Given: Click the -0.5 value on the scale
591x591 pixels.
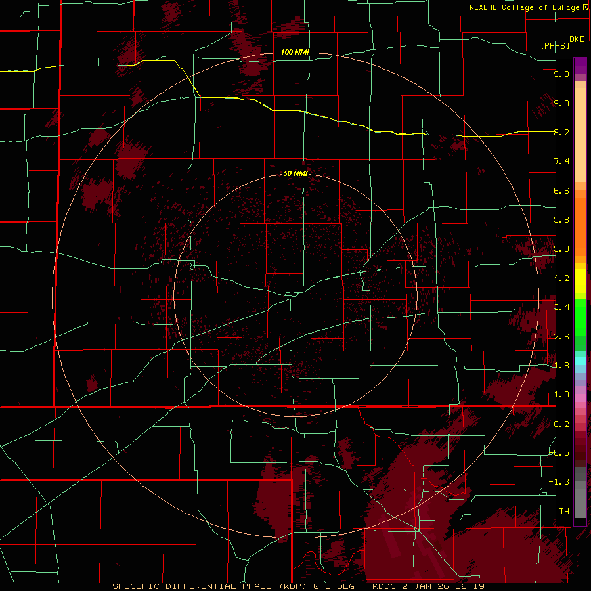Looking at the screenshot, I should 559,452.
